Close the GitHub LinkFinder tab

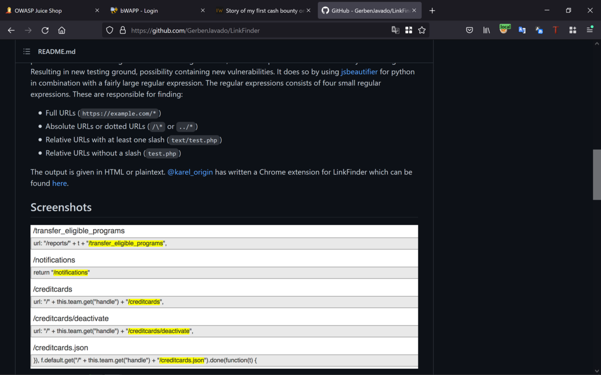(414, 10)
